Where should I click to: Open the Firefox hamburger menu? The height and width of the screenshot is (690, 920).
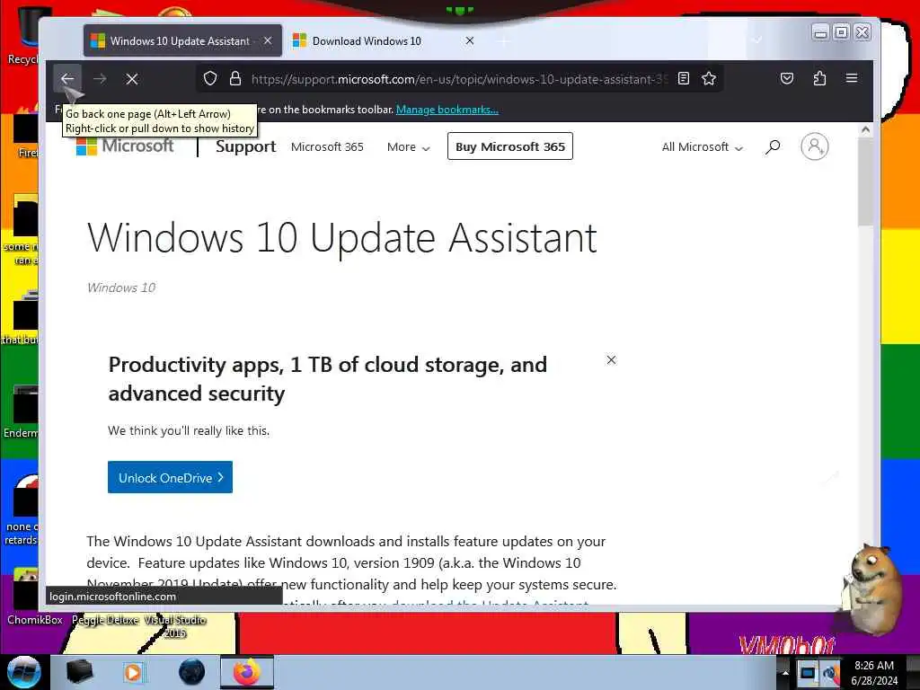(x=852, y=79)
